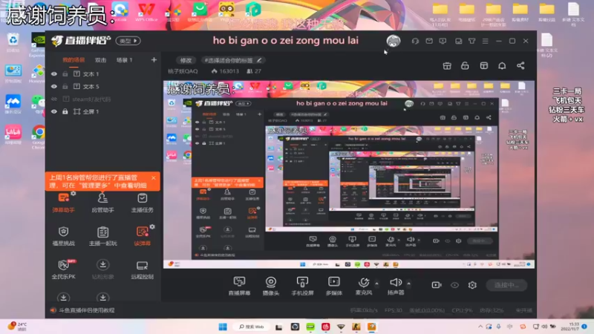The image size is (594, 334).
Task: Switch to the 双击 scene tab
Action: pos(100,60)
